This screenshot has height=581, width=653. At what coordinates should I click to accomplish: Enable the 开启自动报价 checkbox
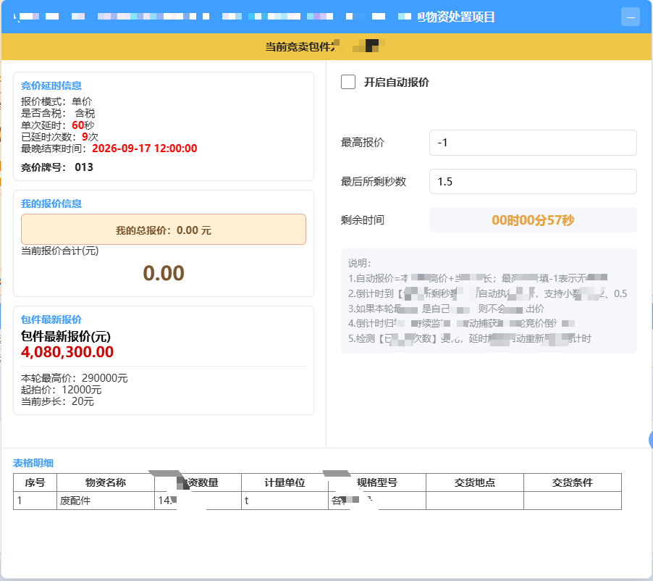coord(348,82)
